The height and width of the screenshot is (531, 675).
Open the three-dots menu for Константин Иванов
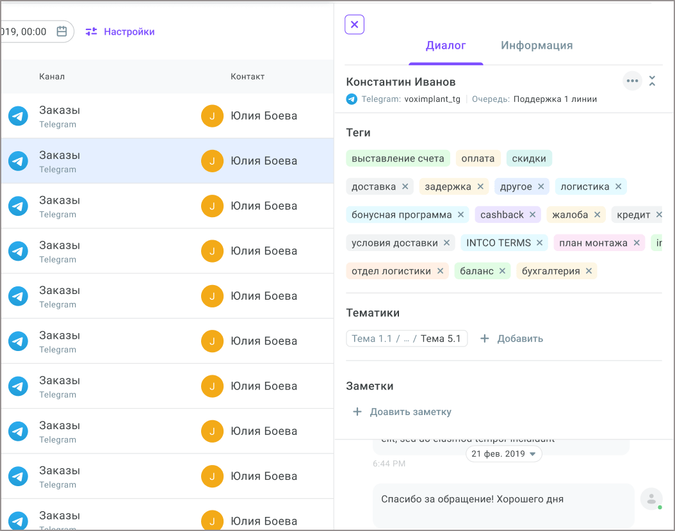pyautogui.click(x=632, y=81)
